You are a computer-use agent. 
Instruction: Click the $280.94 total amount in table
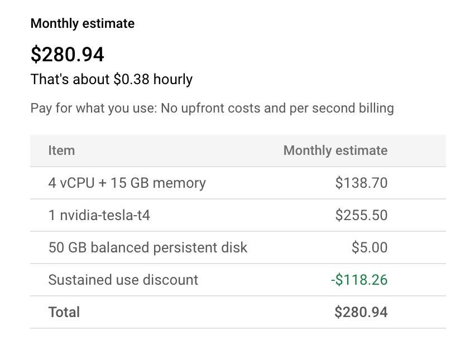(361, 312)
